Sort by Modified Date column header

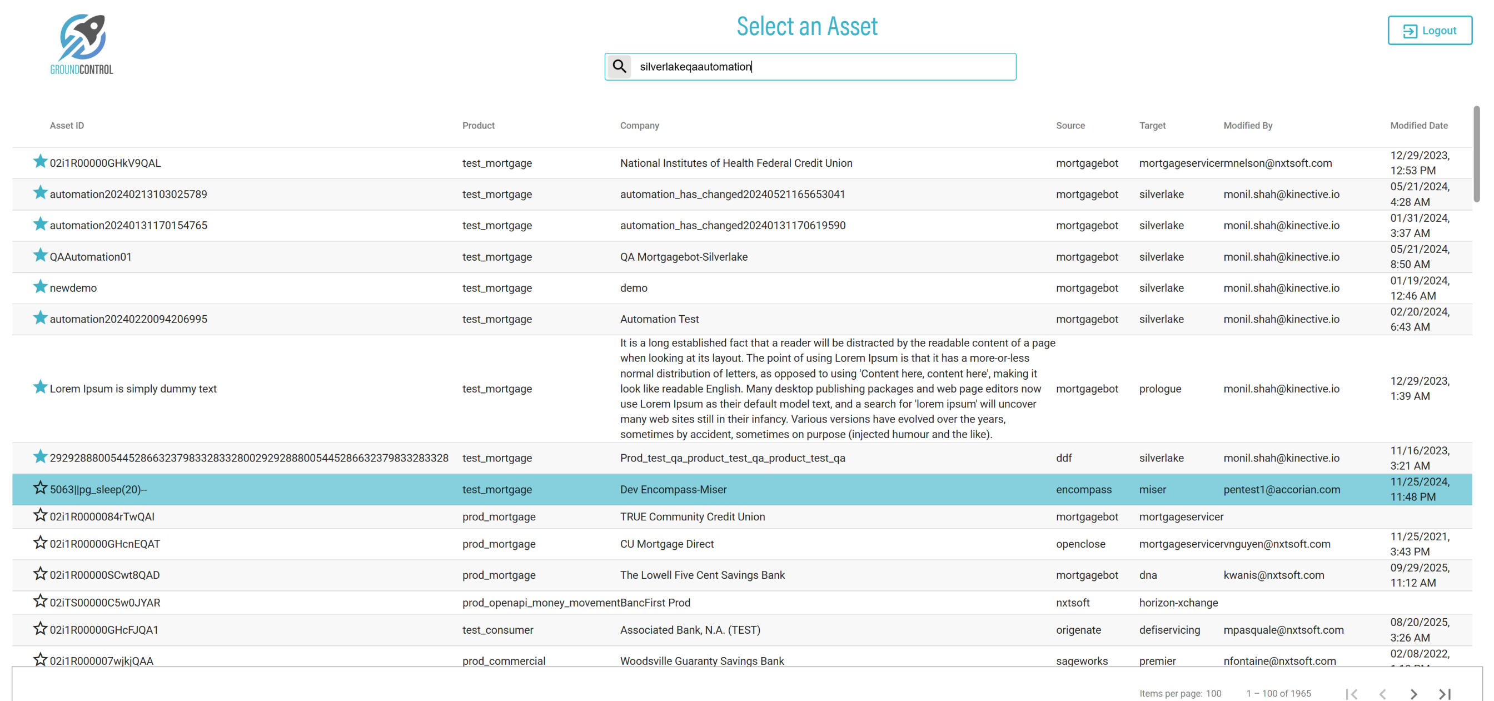1418,125
